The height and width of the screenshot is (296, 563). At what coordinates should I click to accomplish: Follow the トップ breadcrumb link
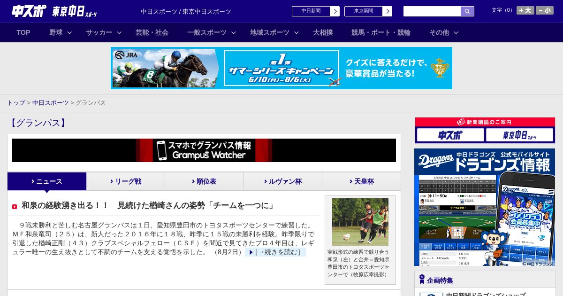pos(16,102)
